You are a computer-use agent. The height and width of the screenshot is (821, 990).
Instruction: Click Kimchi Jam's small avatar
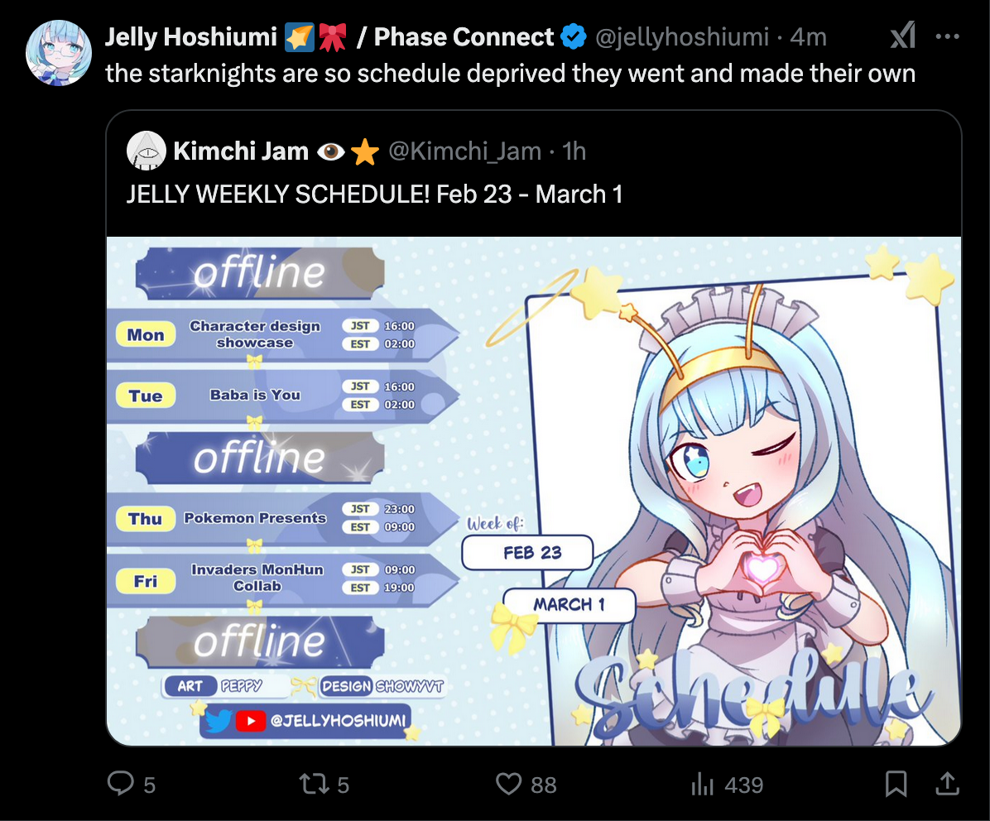point(147,151)
